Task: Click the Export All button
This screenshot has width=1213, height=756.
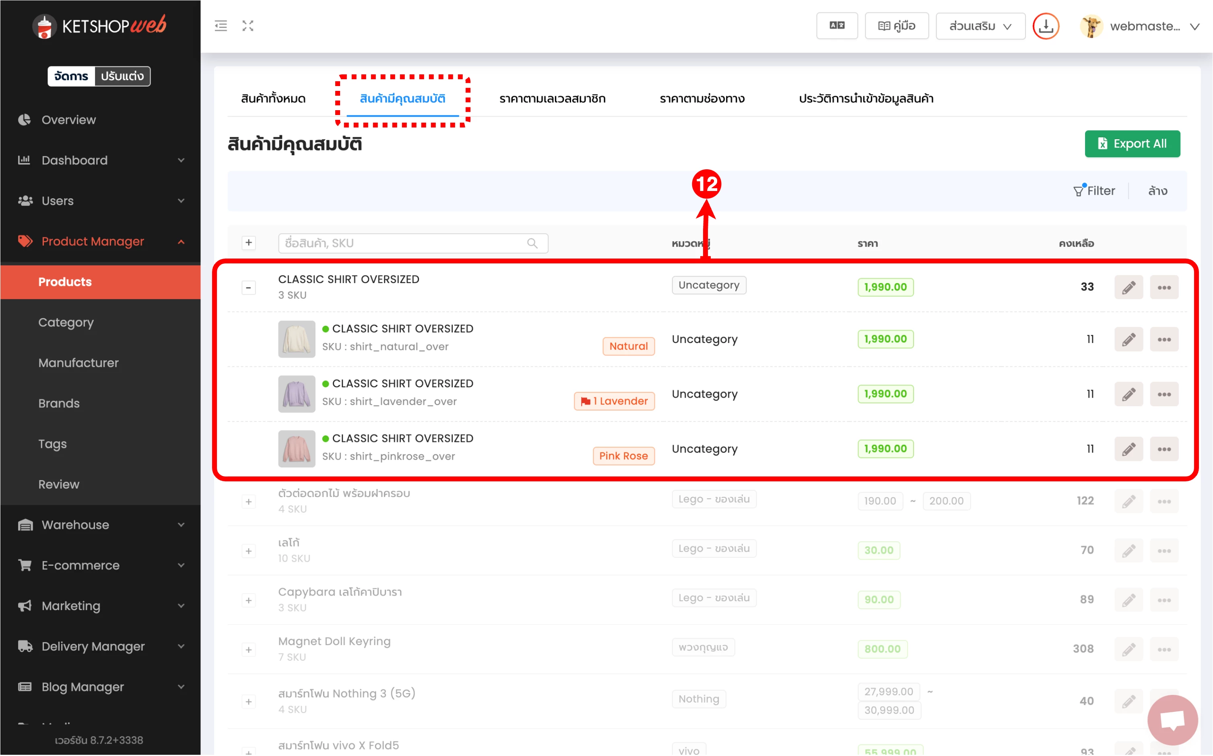Action: pos(1132,144)
